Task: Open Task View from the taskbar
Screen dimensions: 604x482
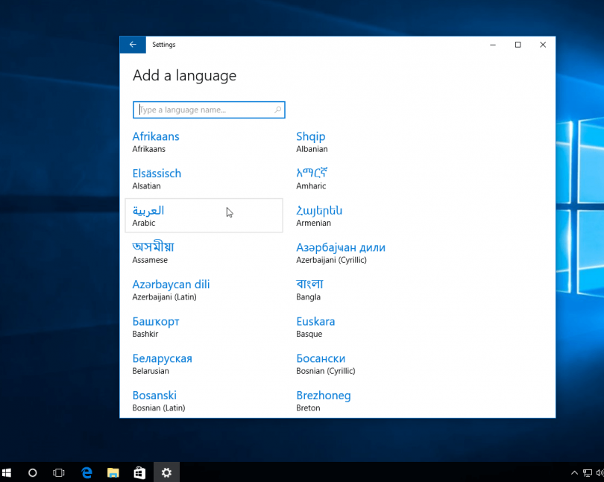Action: pyautogui.click(x=59, y=472)
